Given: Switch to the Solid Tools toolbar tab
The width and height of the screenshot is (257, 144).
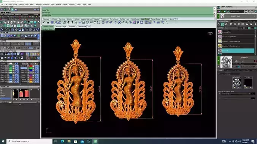Looking at the screenshot, I should coord(135,19).
